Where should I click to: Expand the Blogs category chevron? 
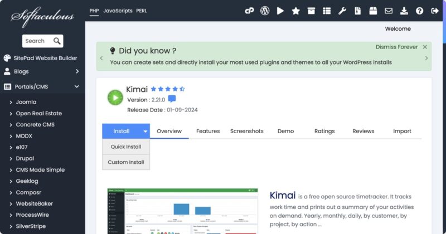pos(77,71)
